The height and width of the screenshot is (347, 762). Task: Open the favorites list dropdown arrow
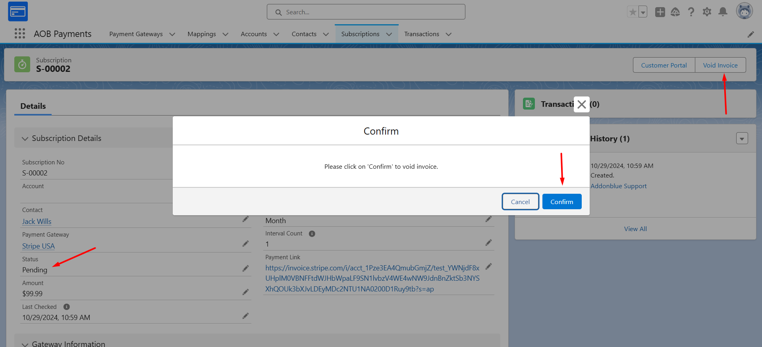[x=643, y=12]
